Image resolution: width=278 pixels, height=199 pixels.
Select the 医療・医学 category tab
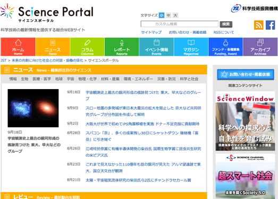coord(41,79)
